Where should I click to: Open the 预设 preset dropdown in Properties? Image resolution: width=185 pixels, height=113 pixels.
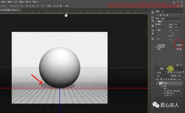[172, 19]
